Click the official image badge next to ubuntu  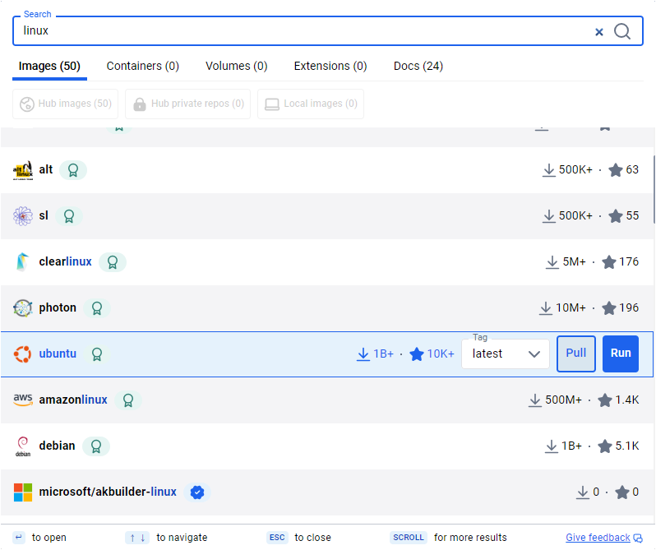pyautogui.click(x=97, y=354)
